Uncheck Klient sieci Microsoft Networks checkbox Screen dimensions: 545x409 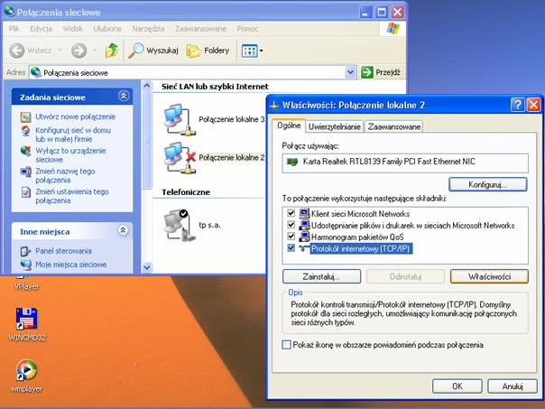[x=291, y=213]
